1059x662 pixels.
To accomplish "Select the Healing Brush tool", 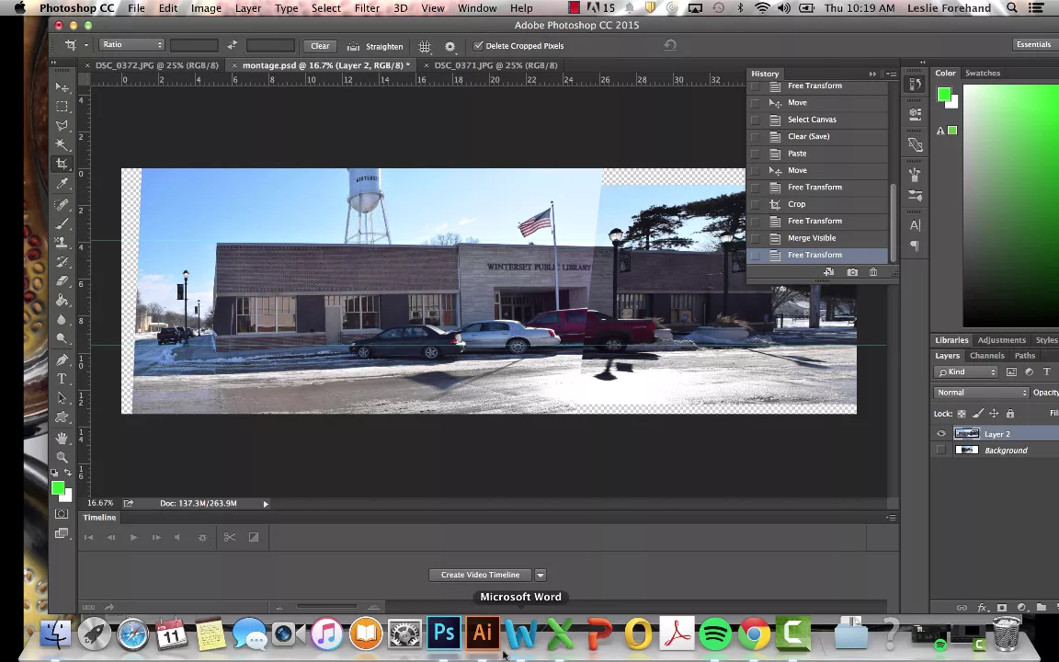I will (62, 204).
